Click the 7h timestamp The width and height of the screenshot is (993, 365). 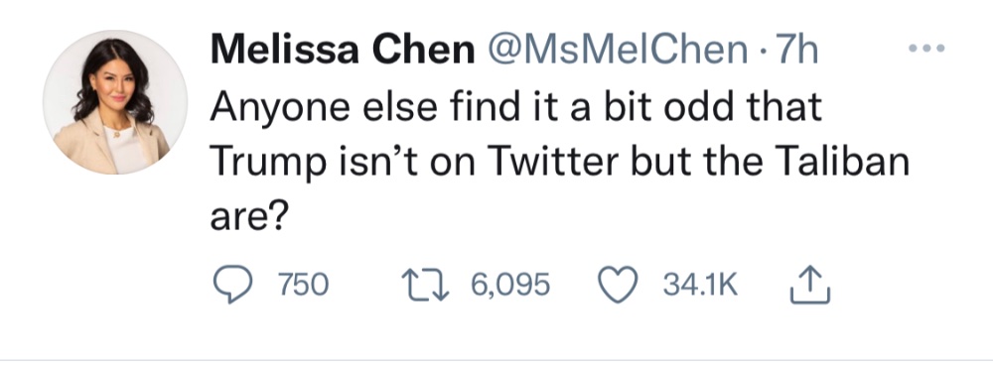tap(796, 49)
